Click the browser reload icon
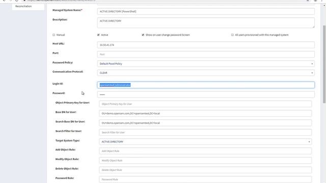This screenshot has height=183, width=326. coord(17,1)
